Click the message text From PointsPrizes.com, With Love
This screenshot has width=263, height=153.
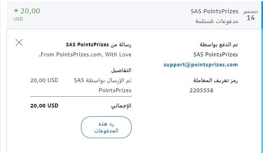[85, 55]
